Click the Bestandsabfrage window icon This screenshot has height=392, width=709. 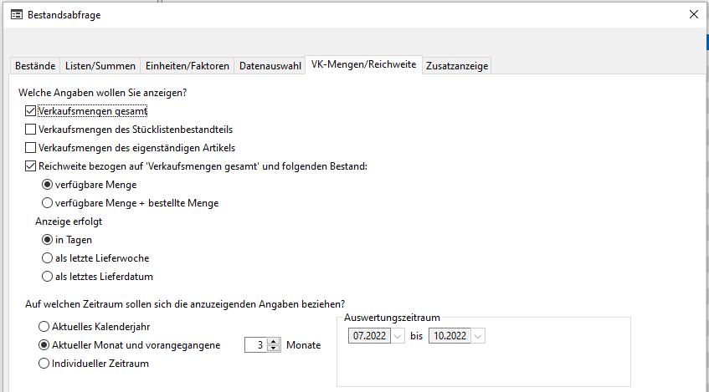(x=16, y=14)
